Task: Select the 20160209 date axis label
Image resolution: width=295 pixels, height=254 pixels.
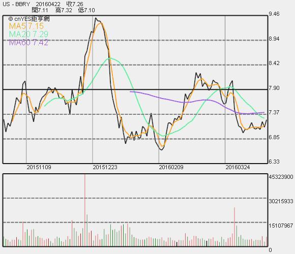Action: 171,167
